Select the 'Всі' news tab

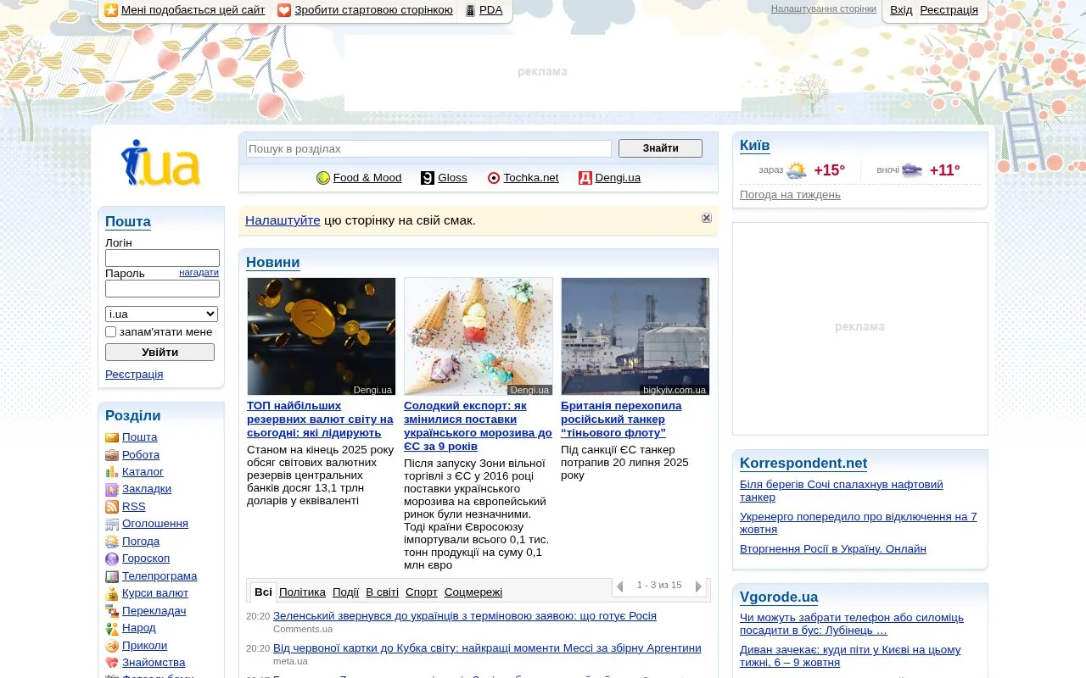263,592
